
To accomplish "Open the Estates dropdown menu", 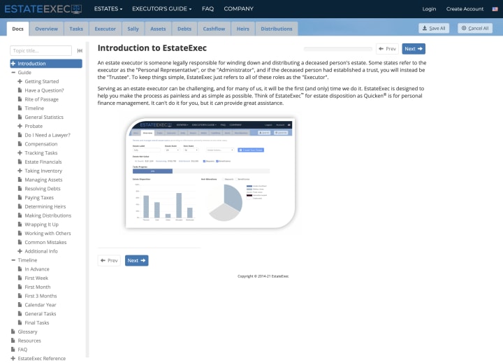I will 108,9.
